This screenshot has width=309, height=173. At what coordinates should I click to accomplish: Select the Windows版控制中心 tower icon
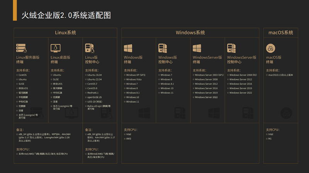[162, 48]
